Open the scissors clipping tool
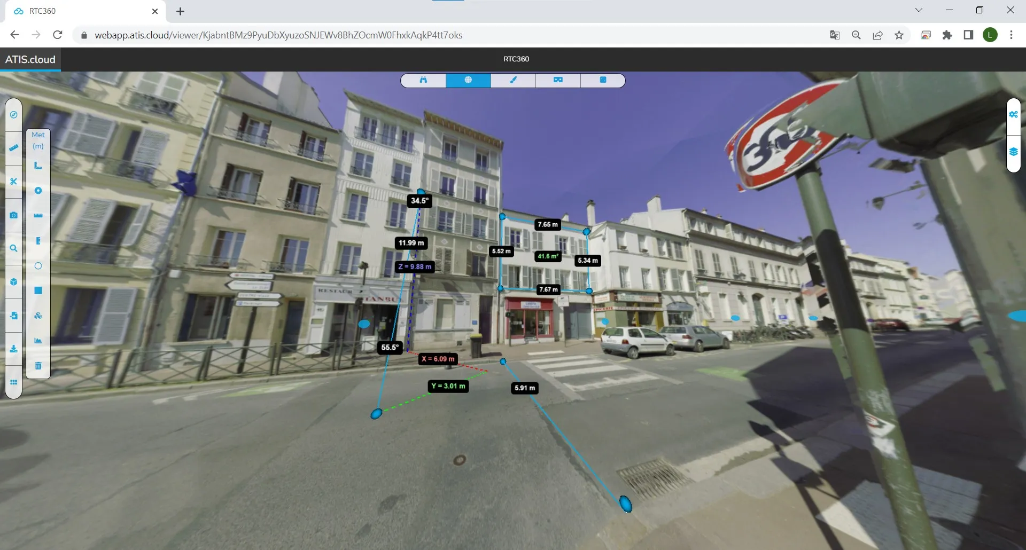Viewport: 1026px width, 550px height. tap(13, 182)
